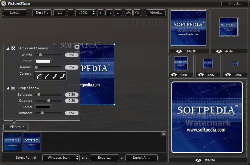Adjust the corner Radius slider
250x165 pixels.
[49, 67]
